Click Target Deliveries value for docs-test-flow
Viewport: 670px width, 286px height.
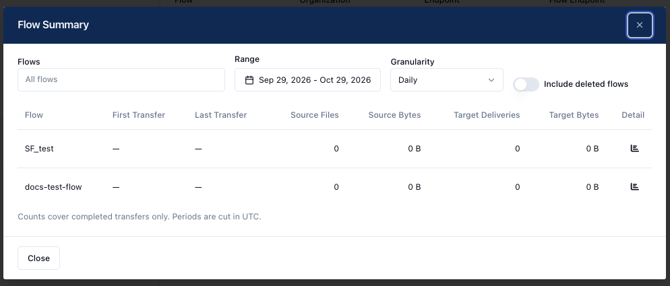[518, 187]
